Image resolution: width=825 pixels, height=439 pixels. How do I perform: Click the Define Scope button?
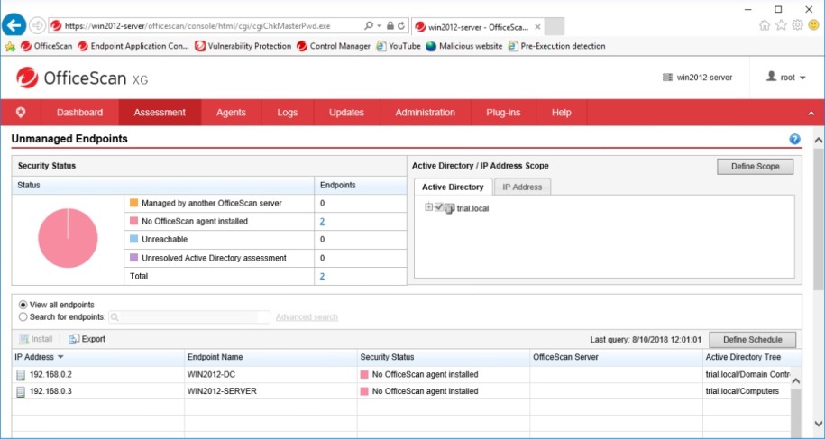755,167
